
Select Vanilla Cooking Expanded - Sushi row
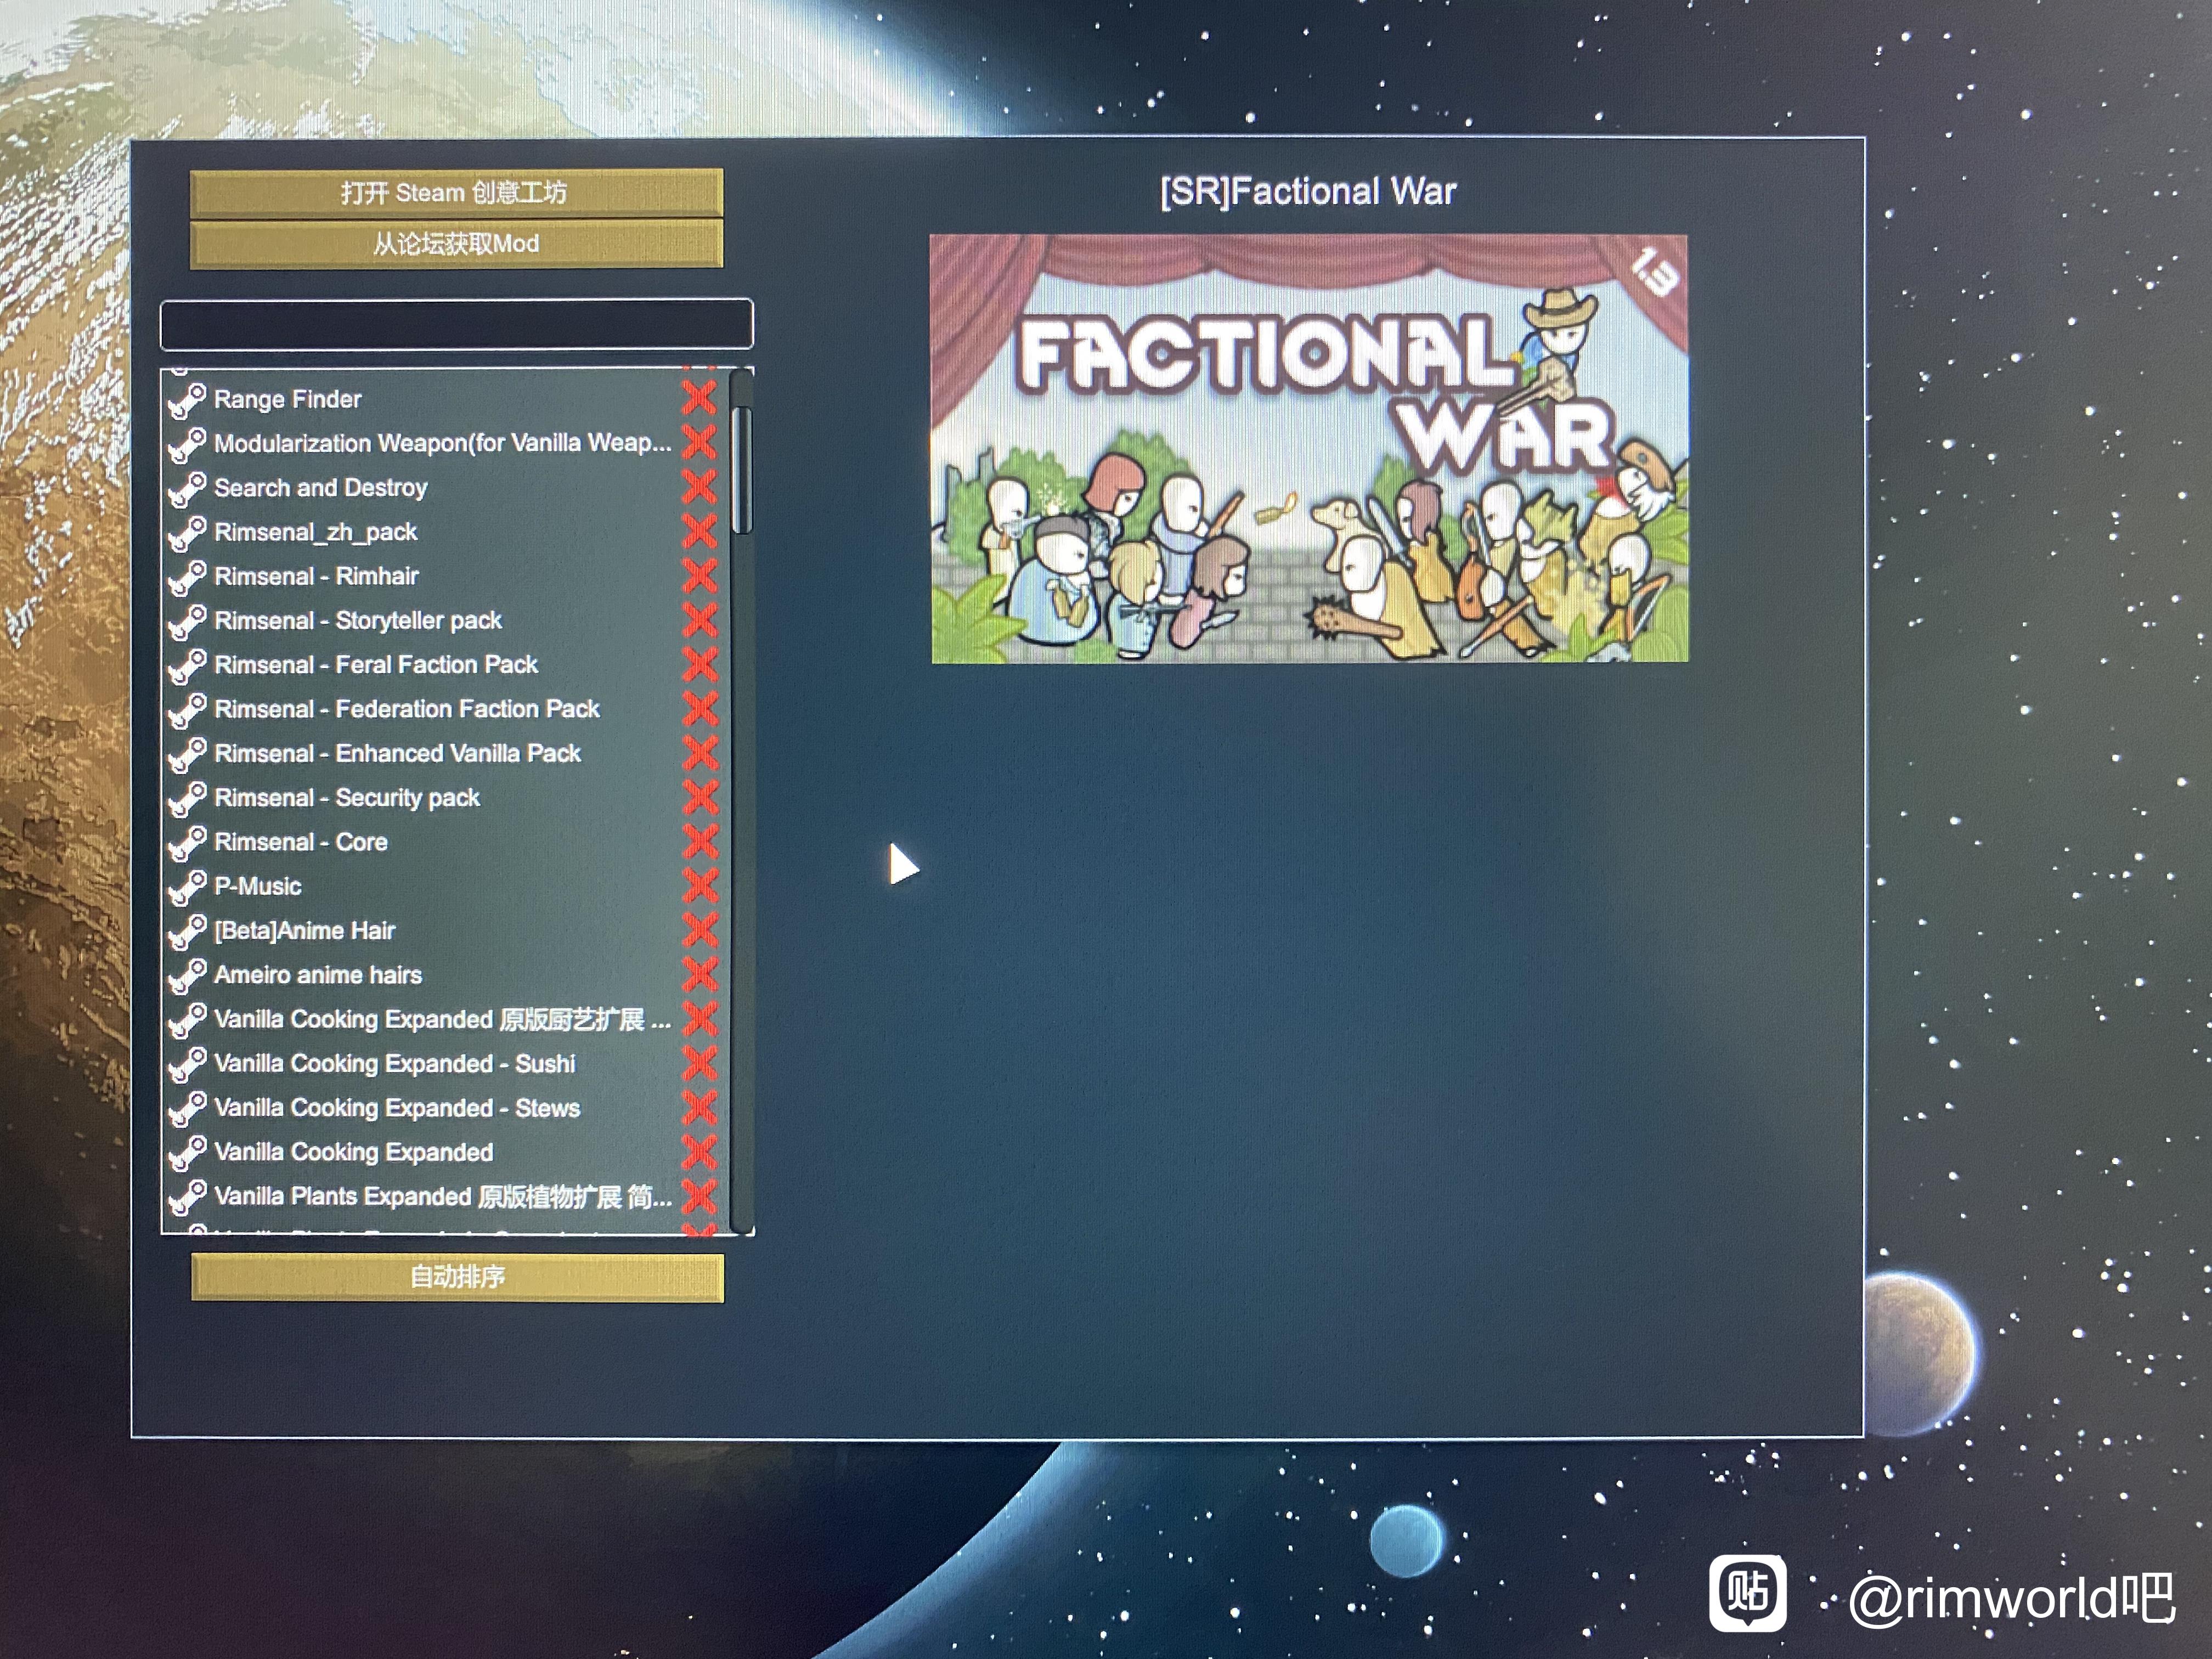coord(446,1064)
